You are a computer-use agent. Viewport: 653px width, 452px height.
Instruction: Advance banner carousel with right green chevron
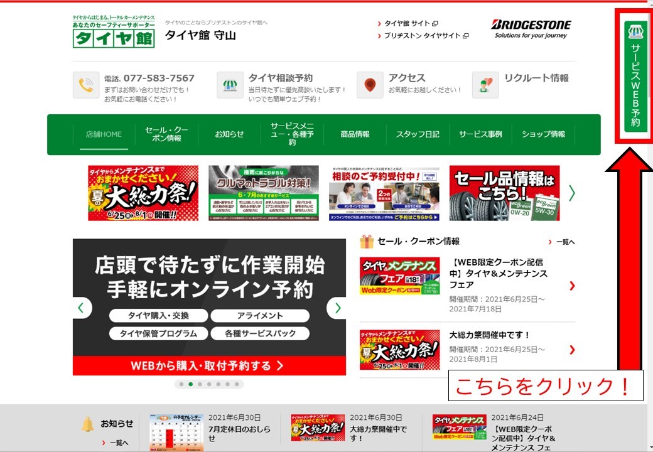pyautogui.click(x=572, y=193)
